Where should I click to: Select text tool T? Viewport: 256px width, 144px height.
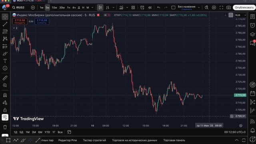point(5,61)
